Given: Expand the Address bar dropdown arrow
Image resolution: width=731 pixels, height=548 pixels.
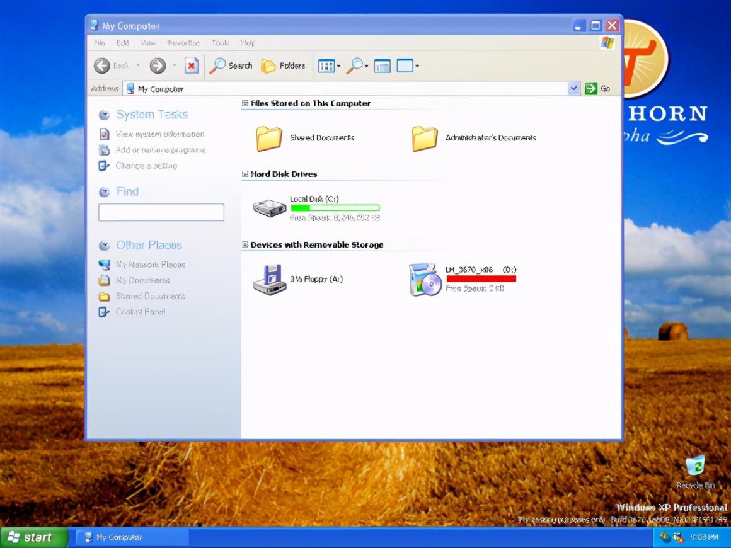Looking at the screenshot, I should point(573,89).
